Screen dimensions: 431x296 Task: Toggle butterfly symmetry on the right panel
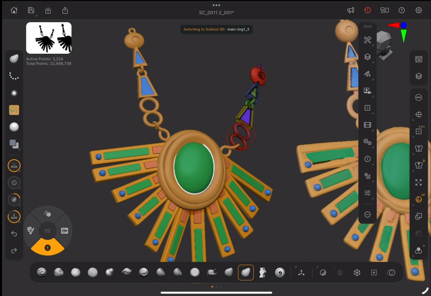(x=418, y=149)
